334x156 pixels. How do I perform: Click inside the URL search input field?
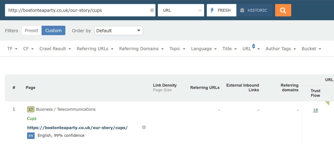click(78, 10)
